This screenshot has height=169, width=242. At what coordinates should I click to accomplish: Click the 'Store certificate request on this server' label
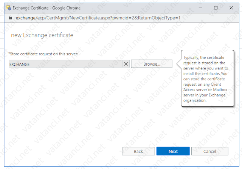tap(43, 54)
